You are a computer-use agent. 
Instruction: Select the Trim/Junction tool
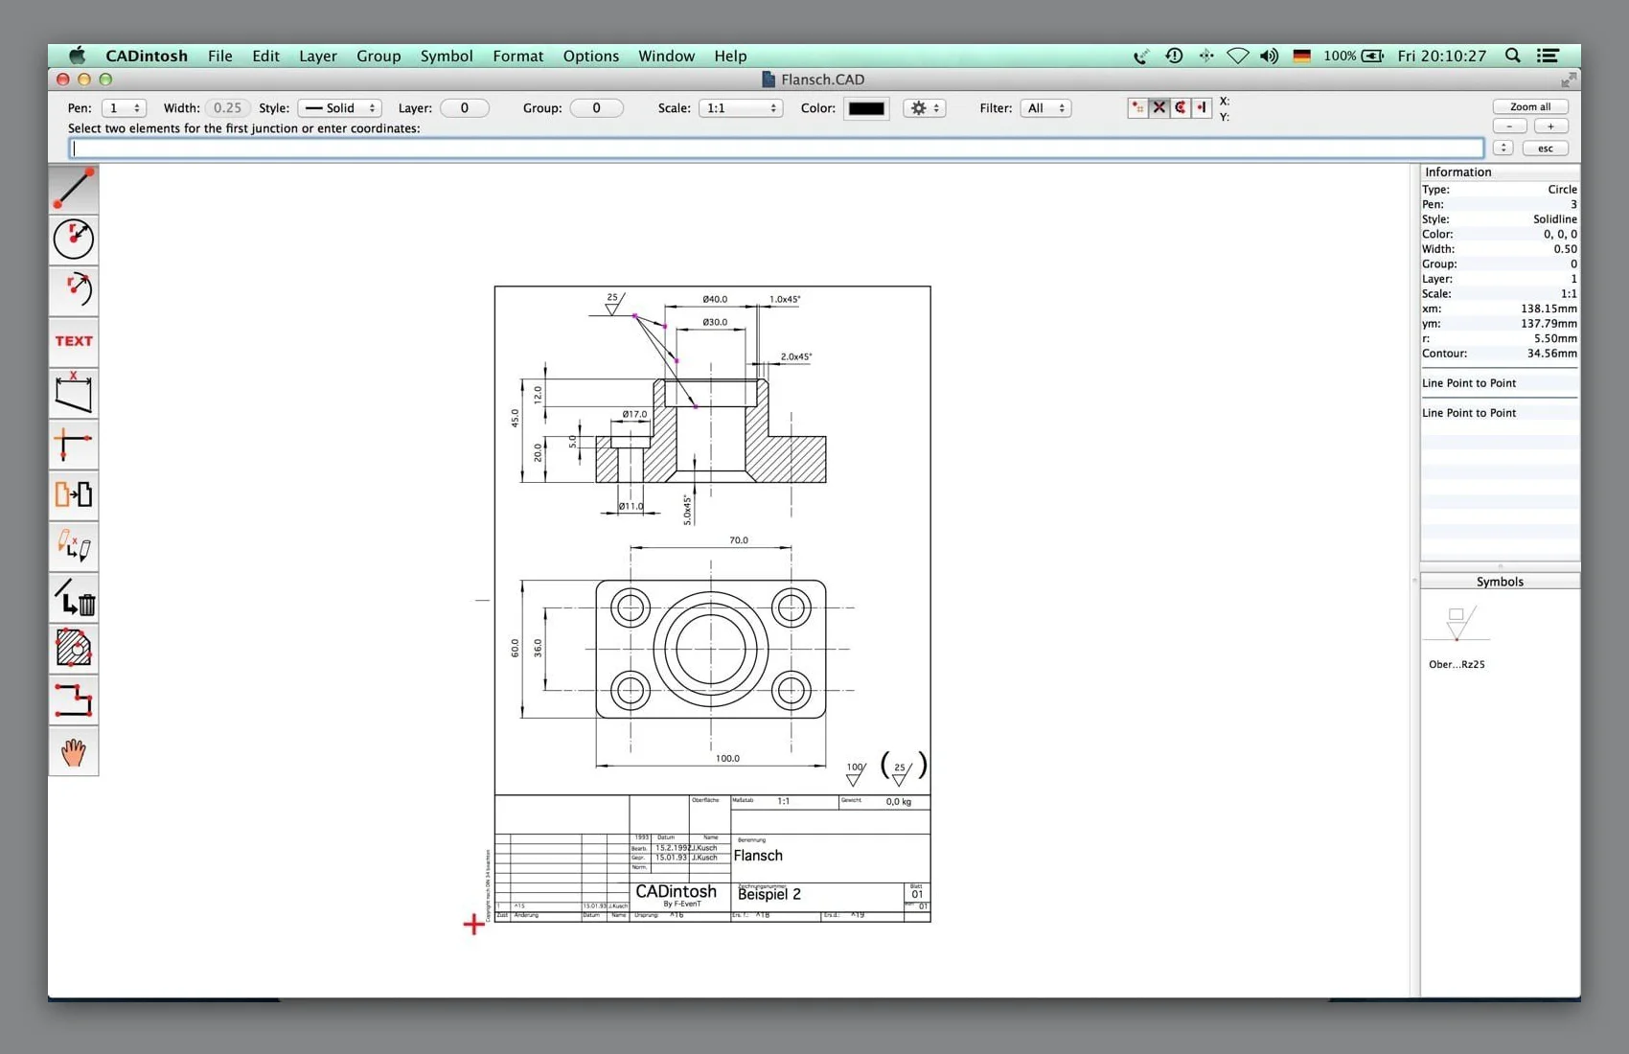[74, 444]
